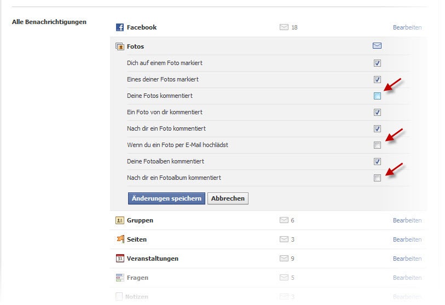The image size is (445, 305).
Task: Uncheck 'Nach dir ein Foto kommentiert'
Action: (x=377, y=129)
